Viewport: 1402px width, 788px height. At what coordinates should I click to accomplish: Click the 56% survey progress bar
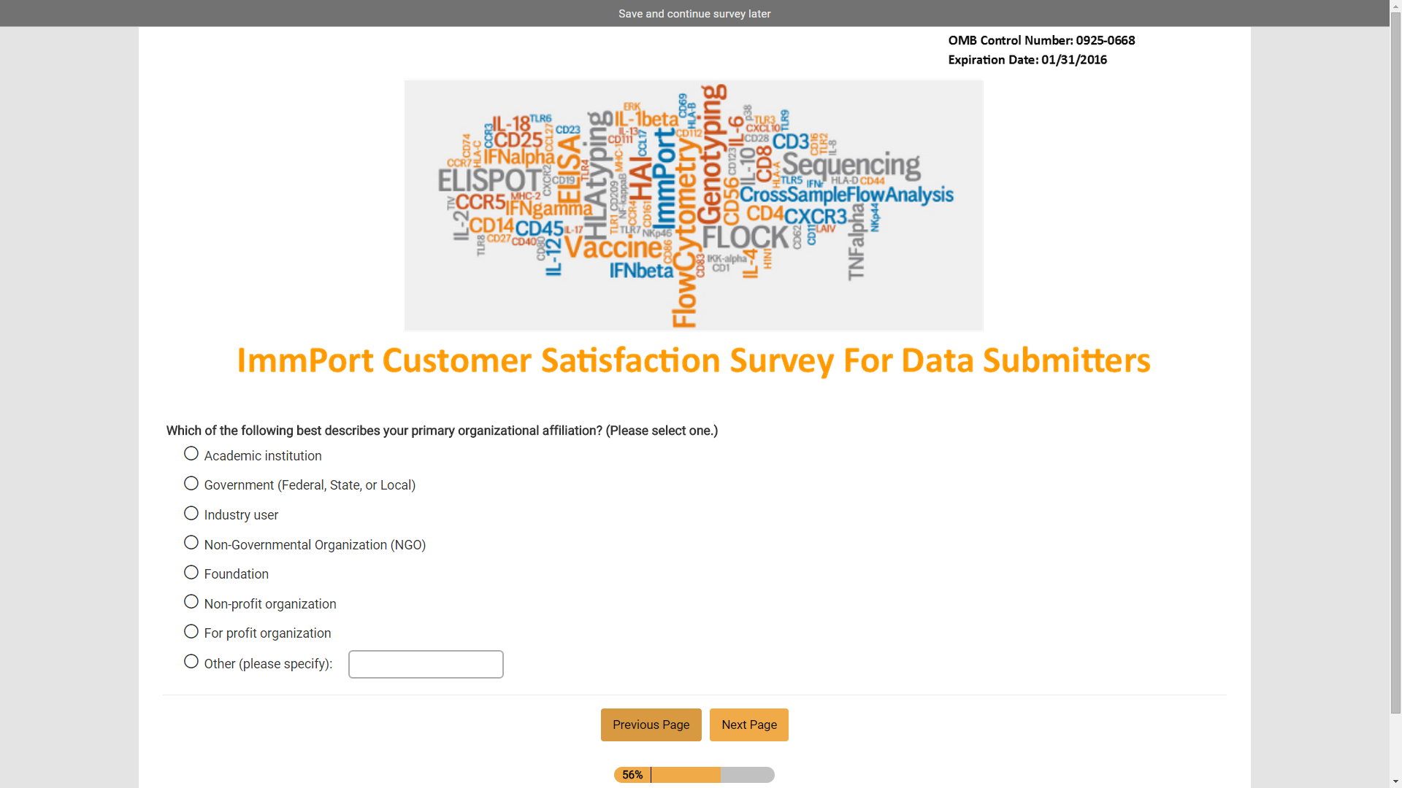tap(694, 775)
